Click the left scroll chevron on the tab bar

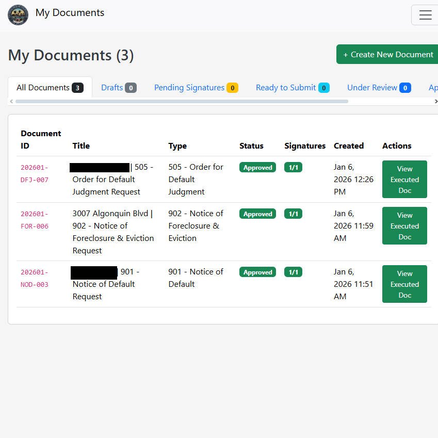click(x=11, y=101)
